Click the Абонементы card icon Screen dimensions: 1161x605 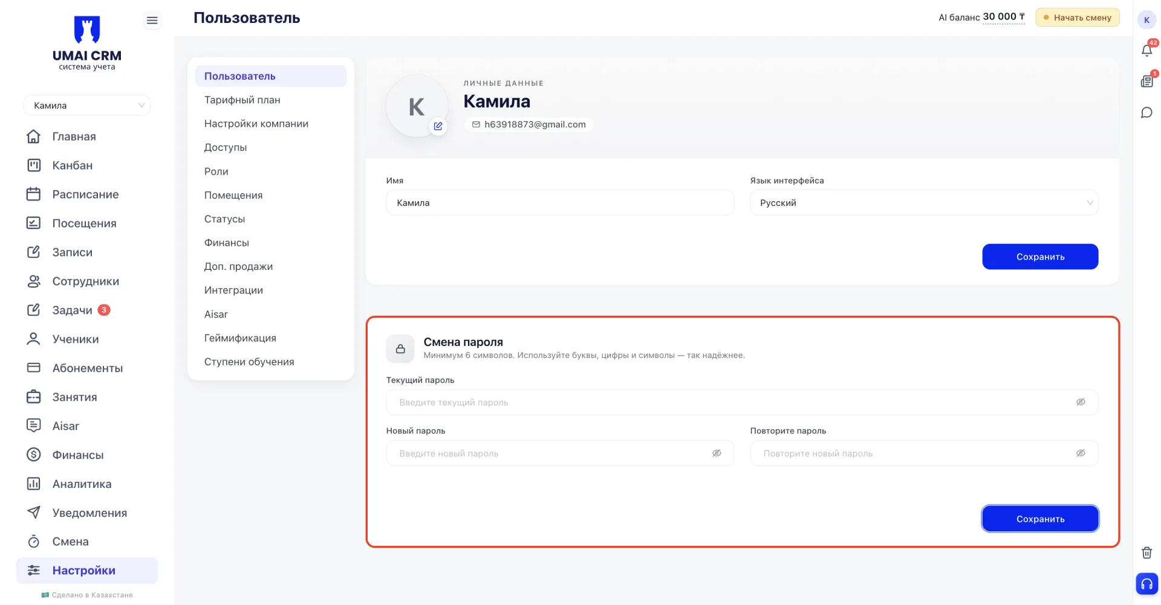pos(34,368)
